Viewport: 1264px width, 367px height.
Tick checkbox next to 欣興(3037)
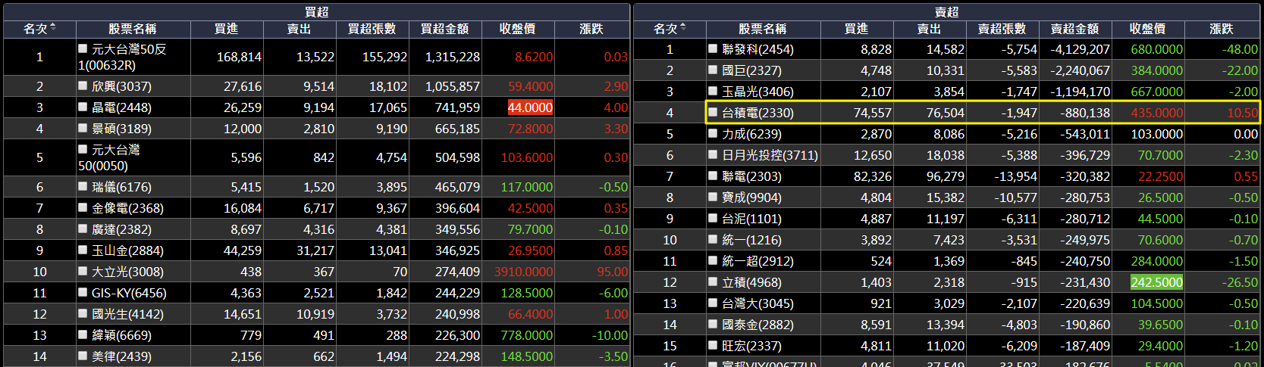pos(83,86)
